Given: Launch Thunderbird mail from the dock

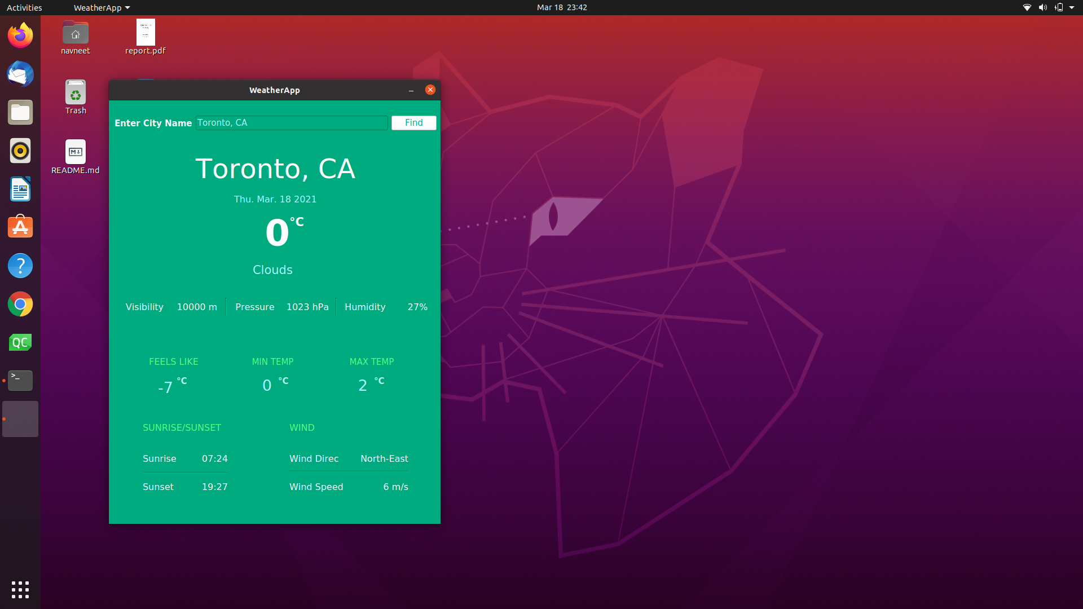Looking at the screenshot, I should tap(20, 74).
